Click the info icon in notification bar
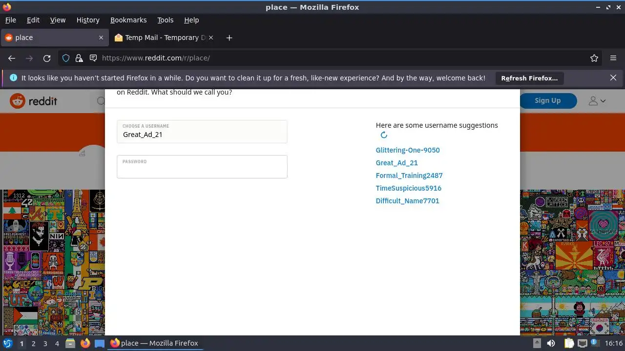 [x=13, y=78]
